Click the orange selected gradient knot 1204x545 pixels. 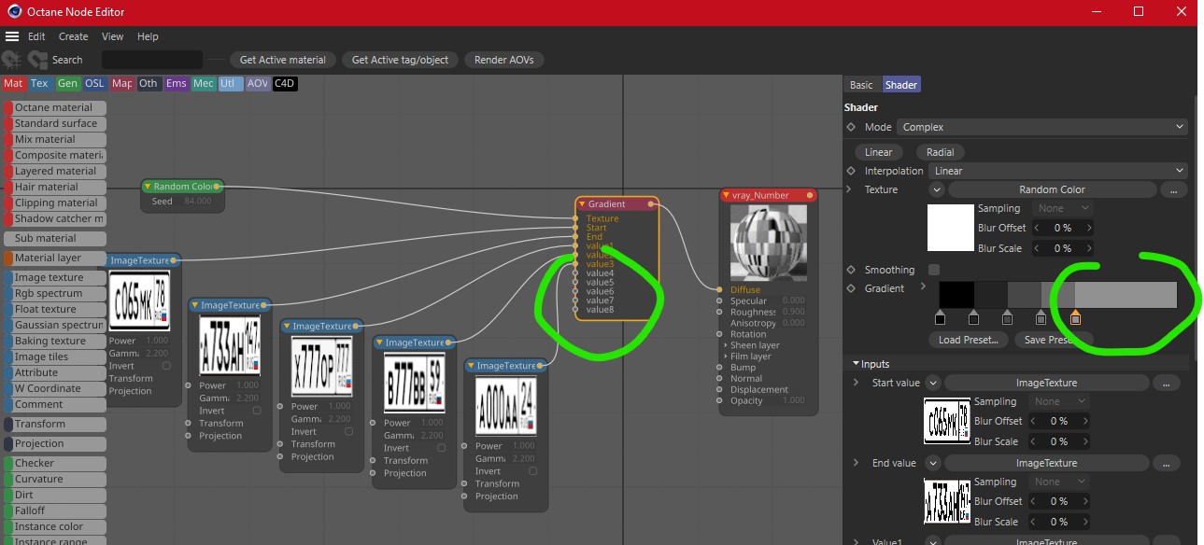1075,319
